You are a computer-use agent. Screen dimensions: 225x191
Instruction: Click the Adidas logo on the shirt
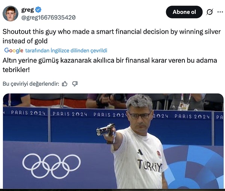click(x=140, y=152)
